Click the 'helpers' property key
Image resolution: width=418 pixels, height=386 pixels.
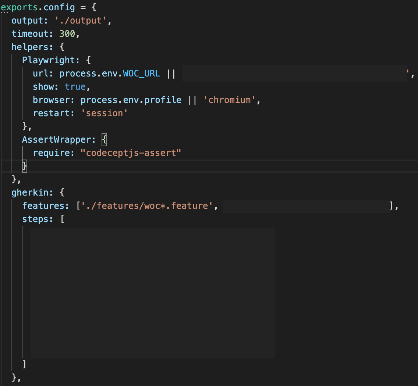(x=30, y=47)
